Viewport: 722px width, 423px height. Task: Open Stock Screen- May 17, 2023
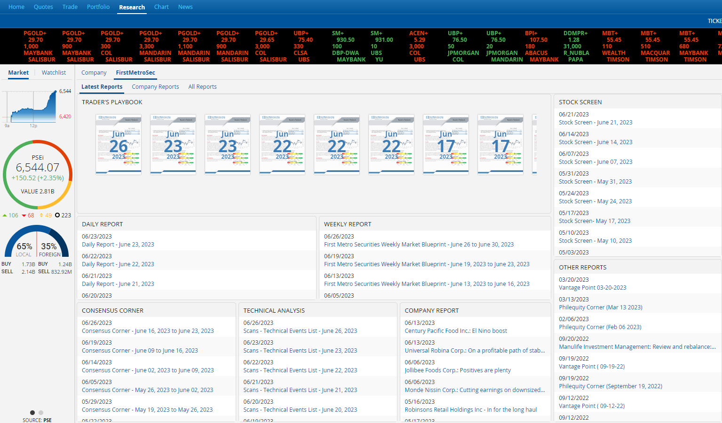595,221
